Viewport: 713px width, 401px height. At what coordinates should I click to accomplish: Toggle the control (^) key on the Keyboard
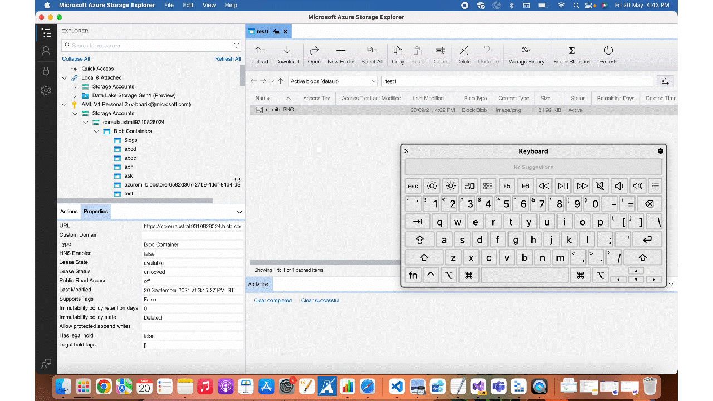(x=431, y=275)
